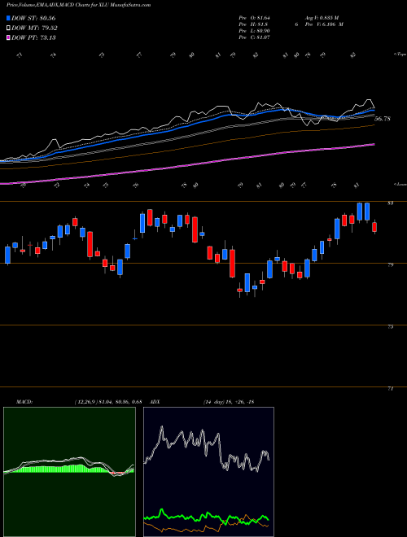Click the ADX '(14 day) 18, +26, -18' values
This screenshot has width=407, height=537.
point(229,402)
